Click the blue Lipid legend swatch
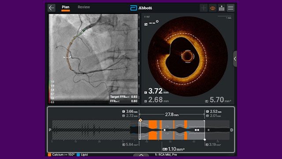 (78, 155)
